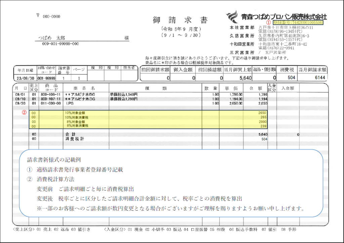Select the highlighted registration number T4420001005506
344x243 pixels.
click(x=298, y=22)
